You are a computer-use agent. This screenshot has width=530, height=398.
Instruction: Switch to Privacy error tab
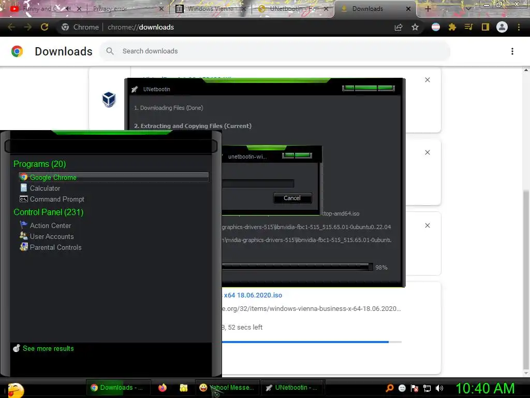[x=125, y=9]
